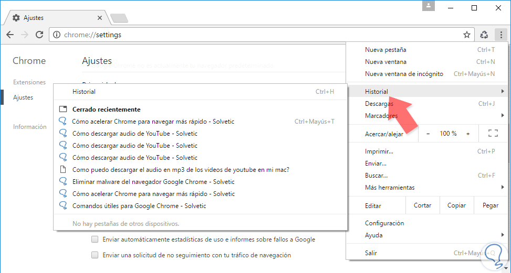Open 'Como puedo descargar el audio en mp3' entry
Screen dimensions: 511x273
201,170
